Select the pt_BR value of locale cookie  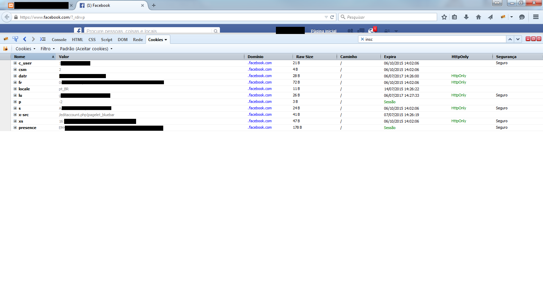tap(63, 89)
